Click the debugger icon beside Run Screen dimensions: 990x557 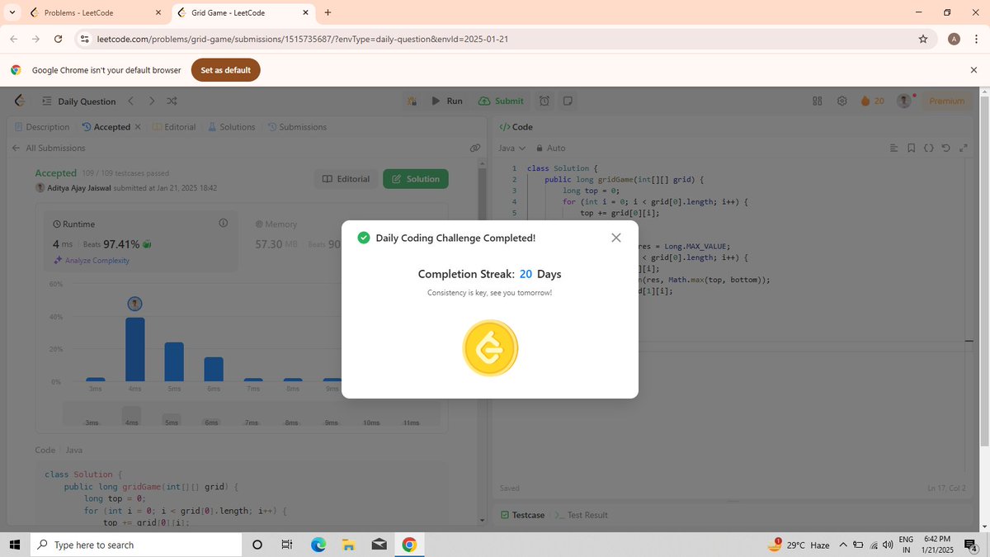pos(412,101)
